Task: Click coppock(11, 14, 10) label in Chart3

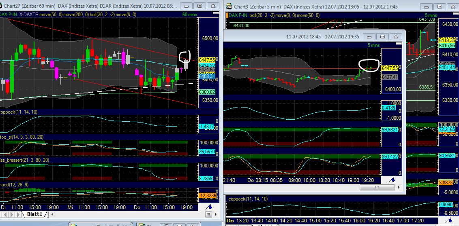Action: (x=248, y=199)
